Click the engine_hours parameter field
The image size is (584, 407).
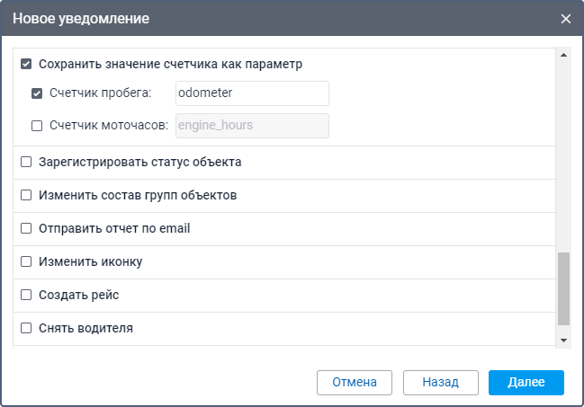pyautogui.click(x=252, y=126)
